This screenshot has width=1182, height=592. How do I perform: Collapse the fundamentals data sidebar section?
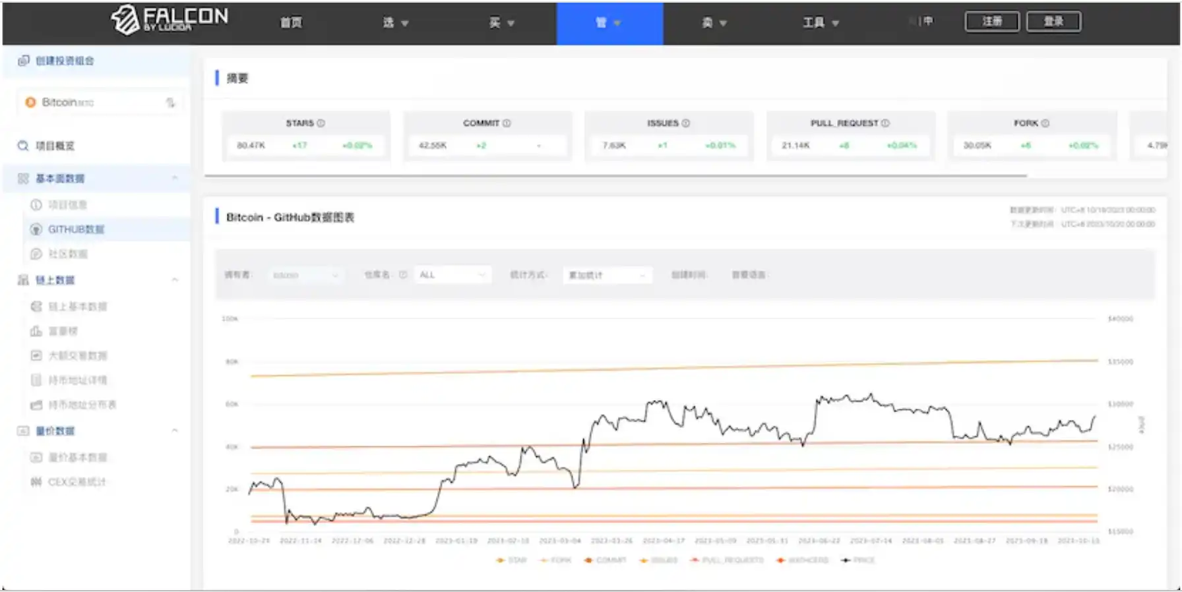click(175, 178)
